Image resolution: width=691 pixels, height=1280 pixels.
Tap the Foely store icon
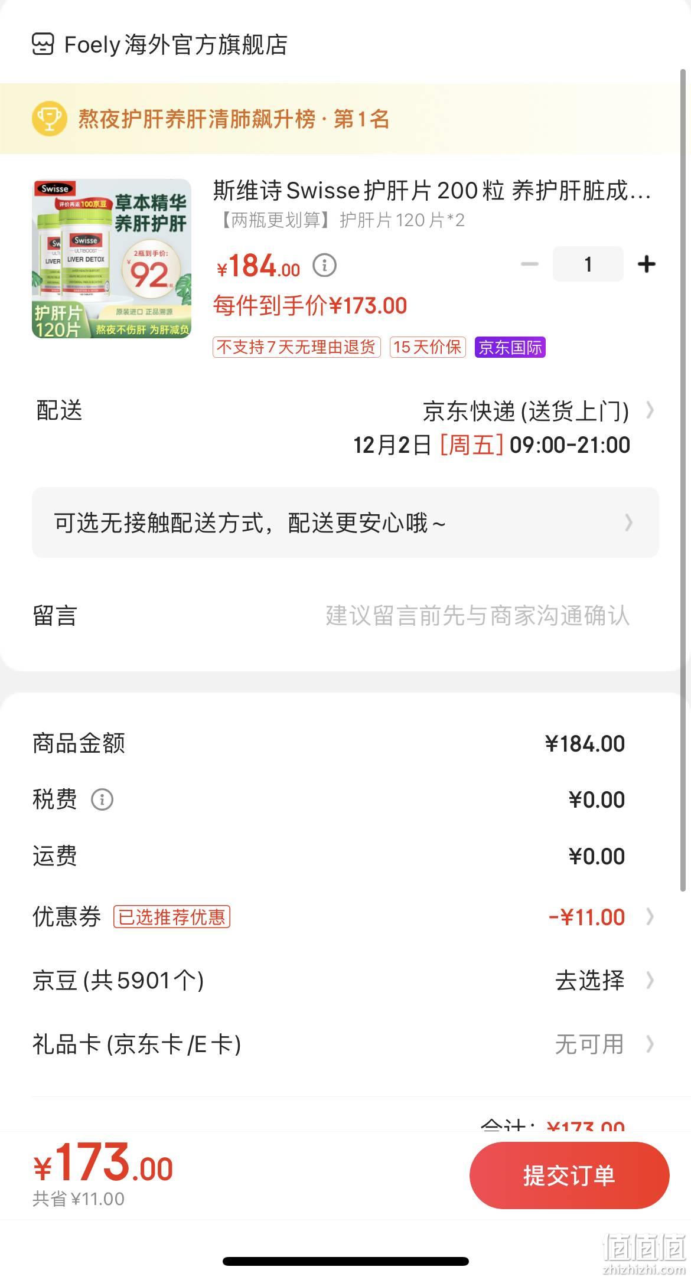click(x=43, y=44)
